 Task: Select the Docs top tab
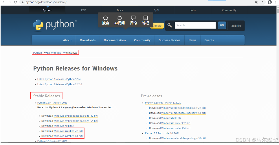[120, 10]
